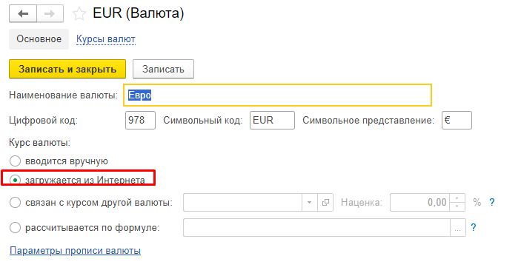
Task: Choose 'рассчитывается по формуле' radio option
Action: tap(15, 228)
